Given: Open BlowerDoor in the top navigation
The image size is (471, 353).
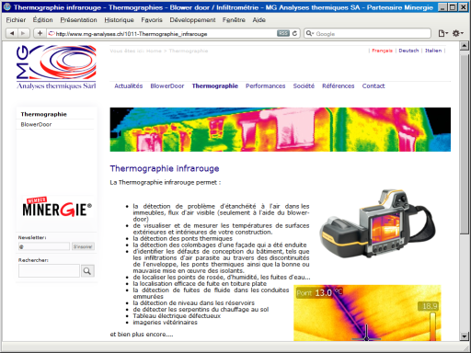Looking at the screenshot, I should [167, 86].
